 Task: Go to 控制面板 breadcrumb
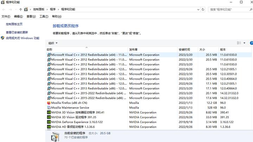click(x=39, y=9)
